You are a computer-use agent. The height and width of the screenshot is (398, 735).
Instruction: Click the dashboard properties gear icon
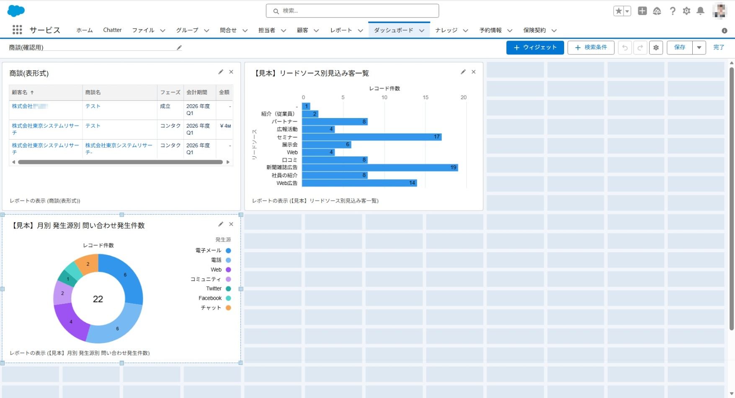tap(656, 48)
